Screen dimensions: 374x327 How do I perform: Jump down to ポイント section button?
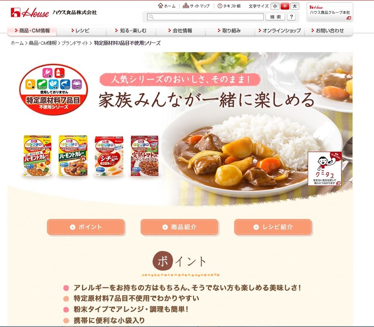click(x=86, y=227)
